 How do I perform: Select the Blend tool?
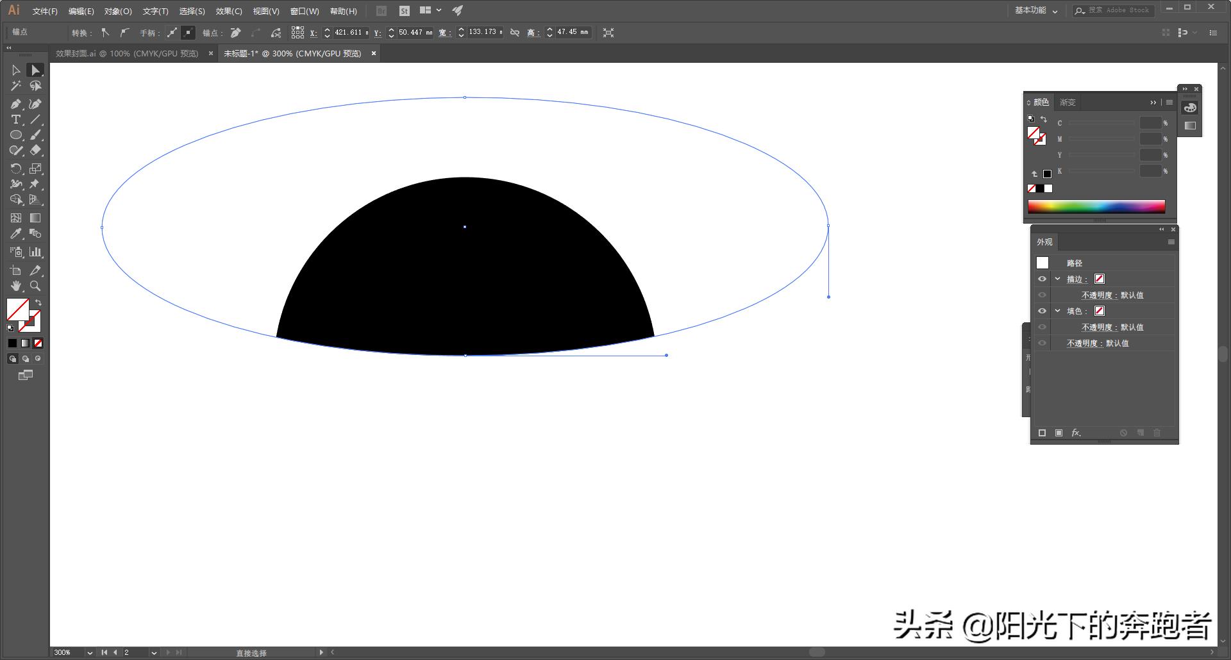point(36,234)
